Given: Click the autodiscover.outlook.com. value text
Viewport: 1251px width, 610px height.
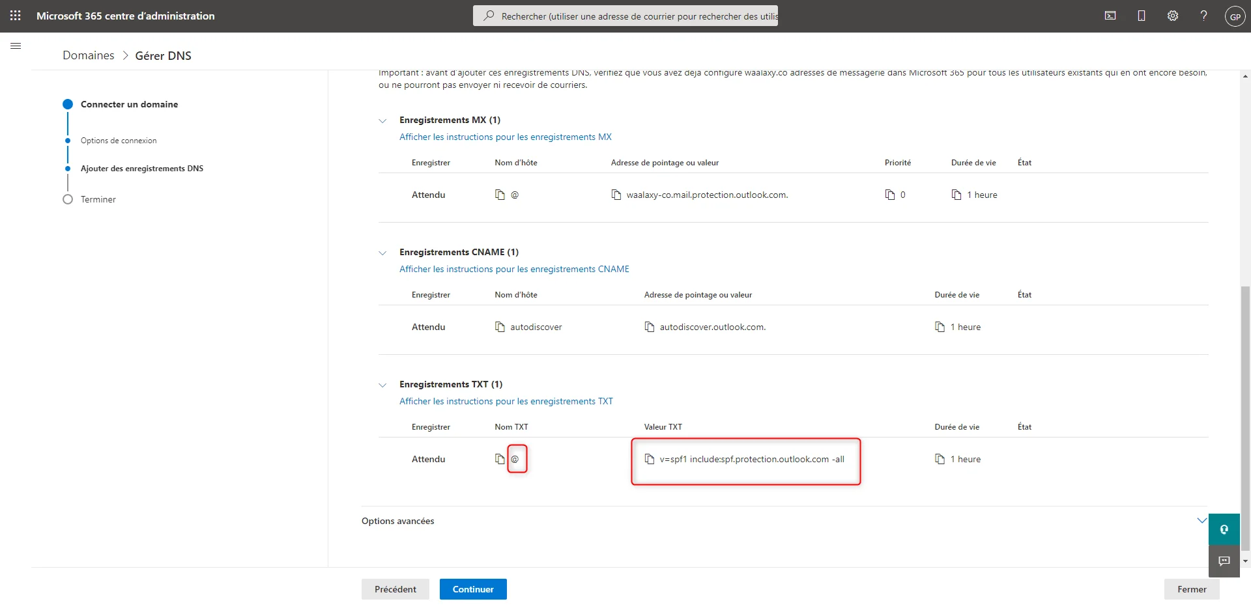Looking at the screenshot, I should click(x=713, y=327).
